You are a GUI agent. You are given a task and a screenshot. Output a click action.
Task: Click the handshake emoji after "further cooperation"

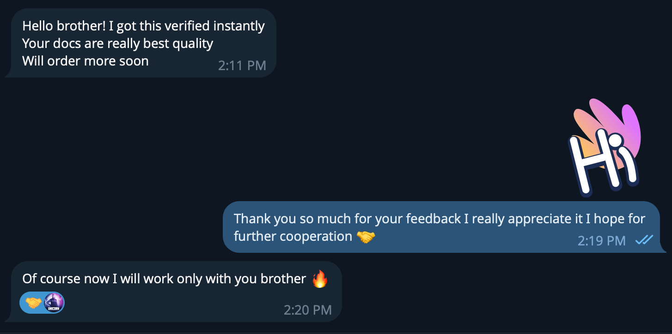(x=366, y=237)
